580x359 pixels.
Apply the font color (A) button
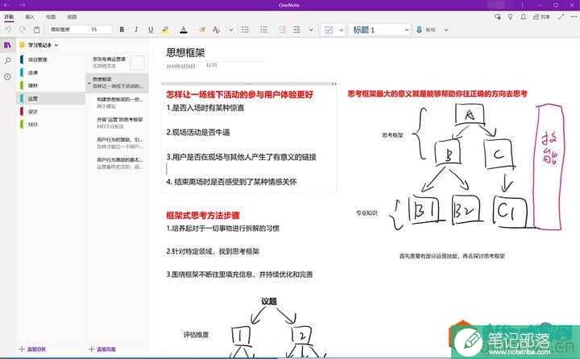click(184, 30)
